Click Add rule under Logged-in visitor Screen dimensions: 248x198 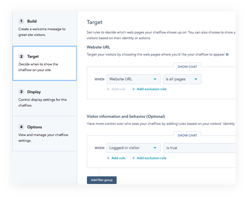[x=118, y=158]
